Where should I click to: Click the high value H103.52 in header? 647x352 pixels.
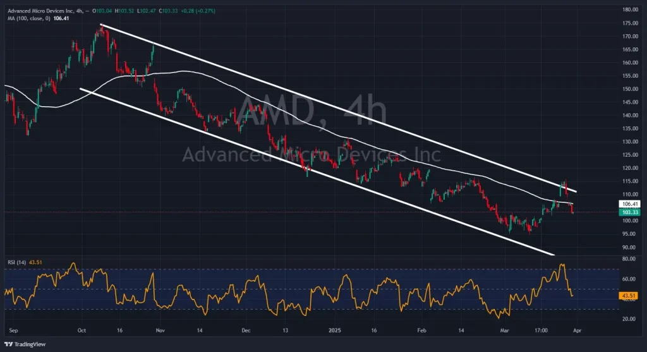[x=124, y=11]
